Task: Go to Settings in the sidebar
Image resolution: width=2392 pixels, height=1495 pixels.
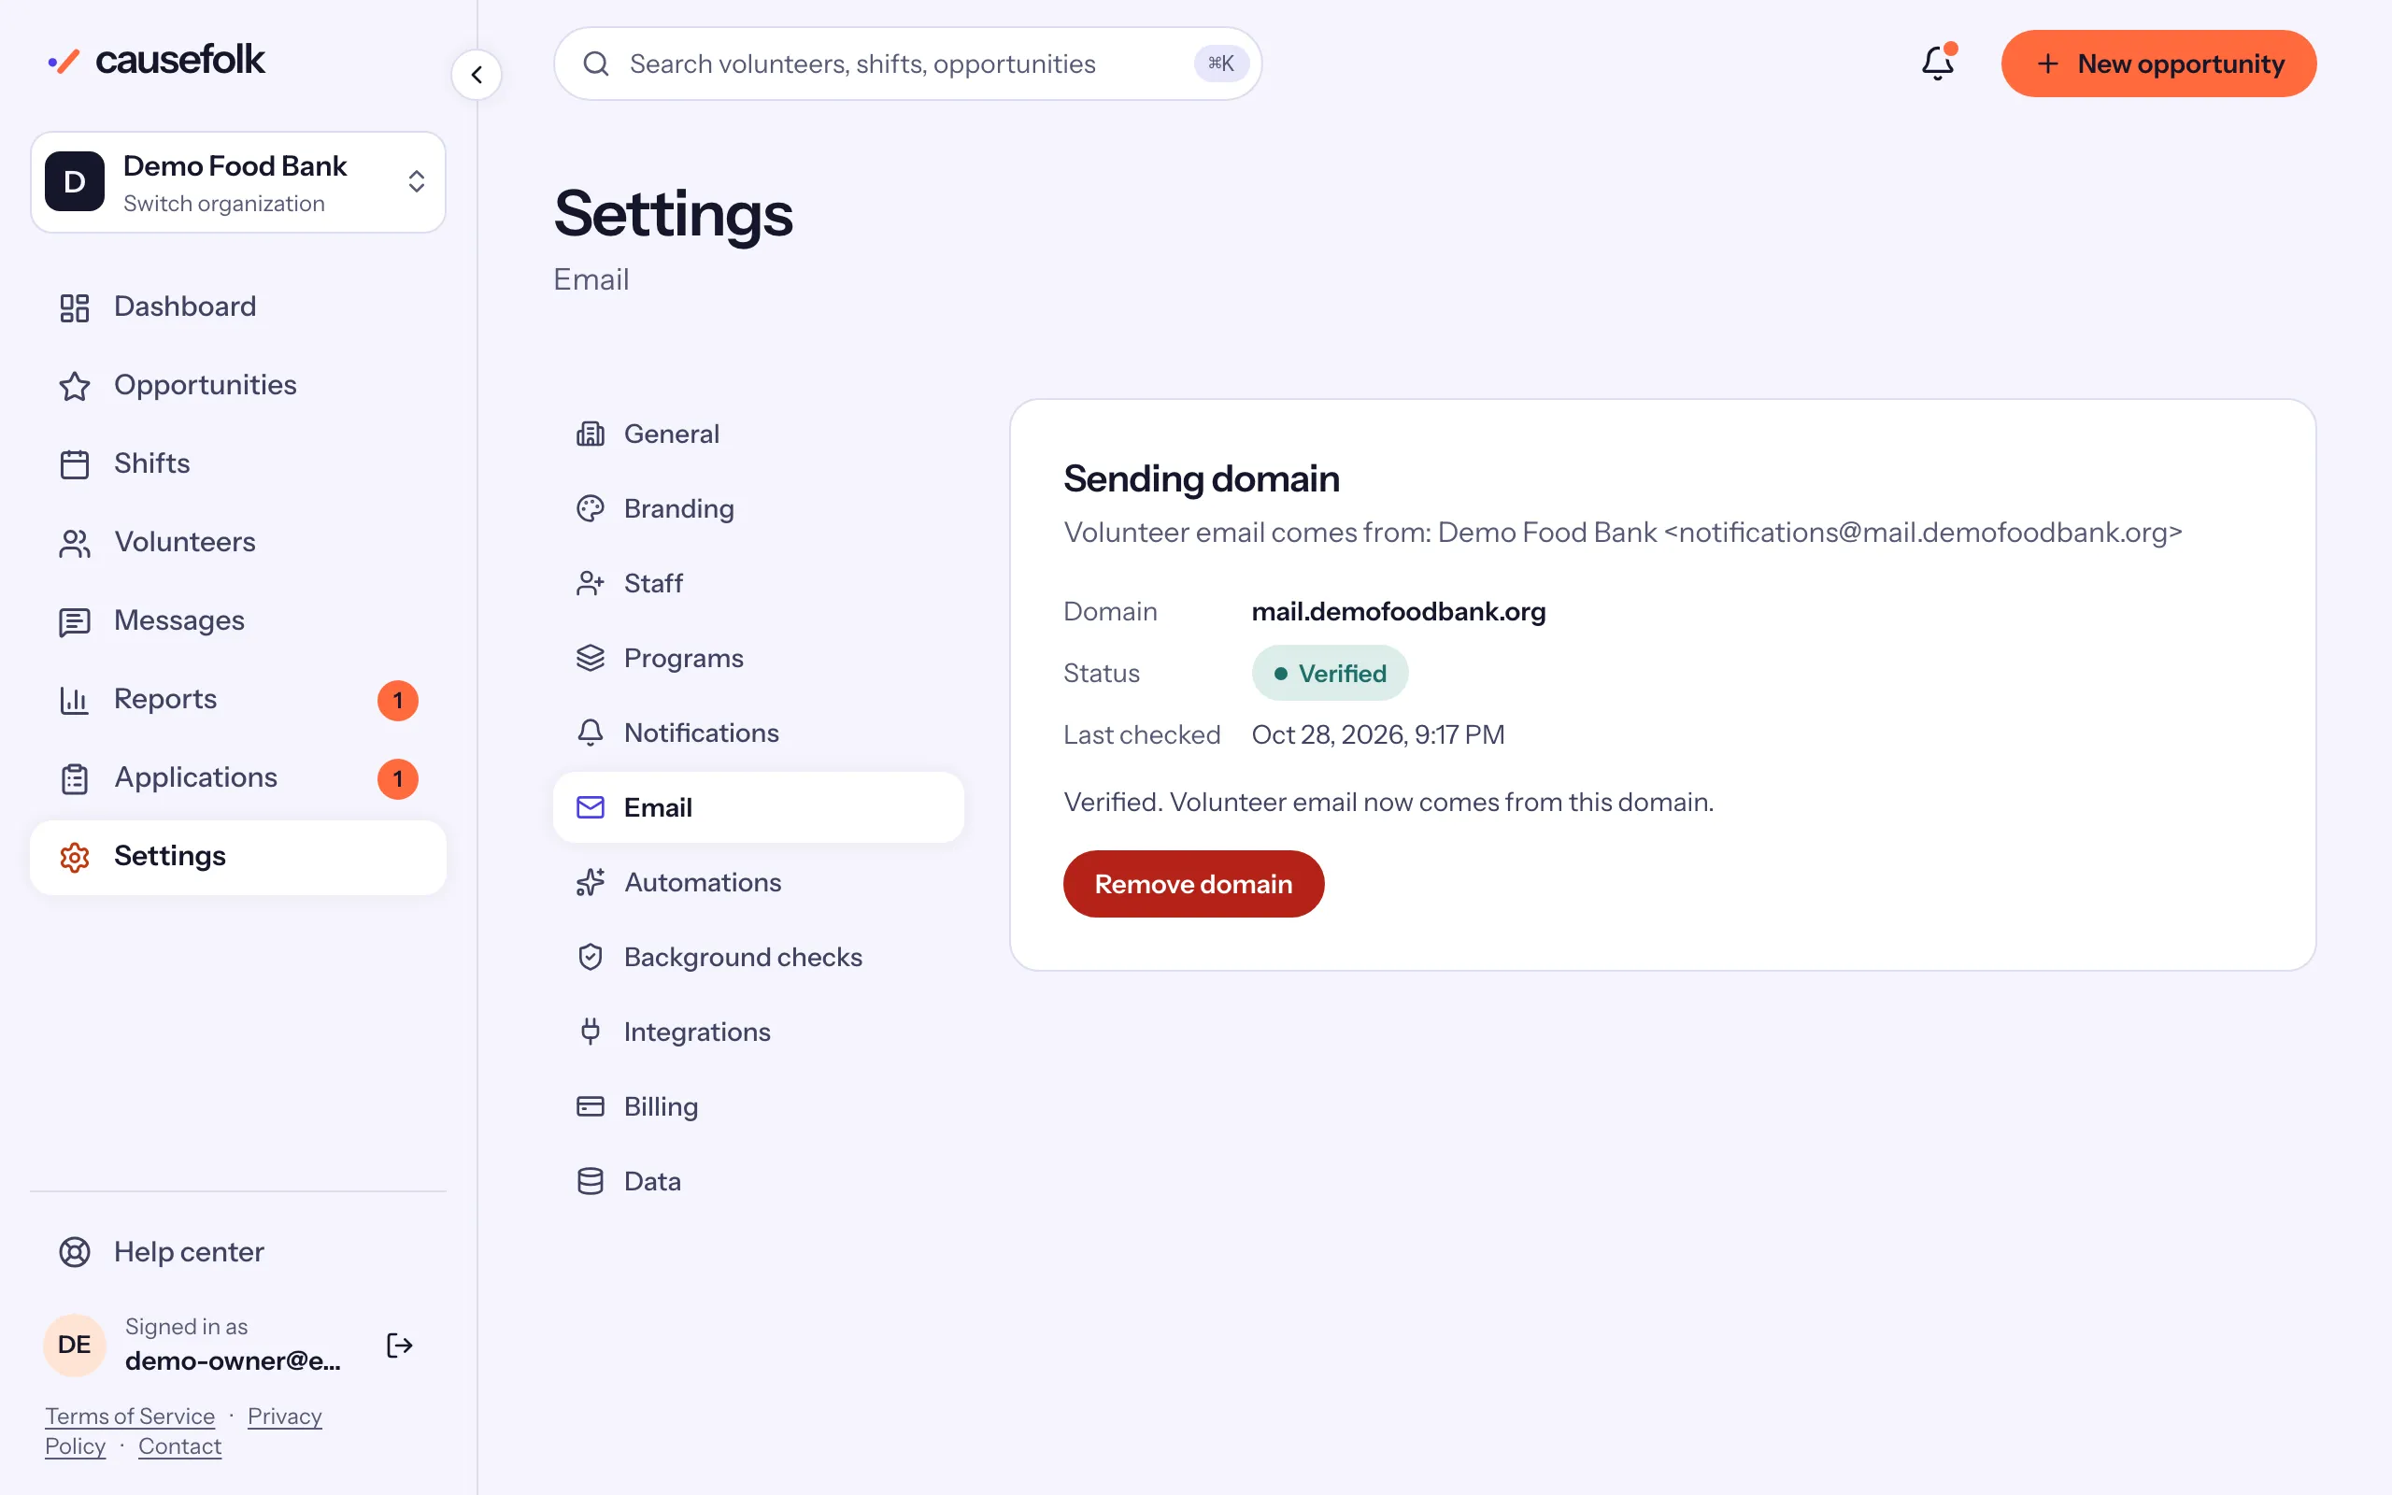Action: [238, 857]
